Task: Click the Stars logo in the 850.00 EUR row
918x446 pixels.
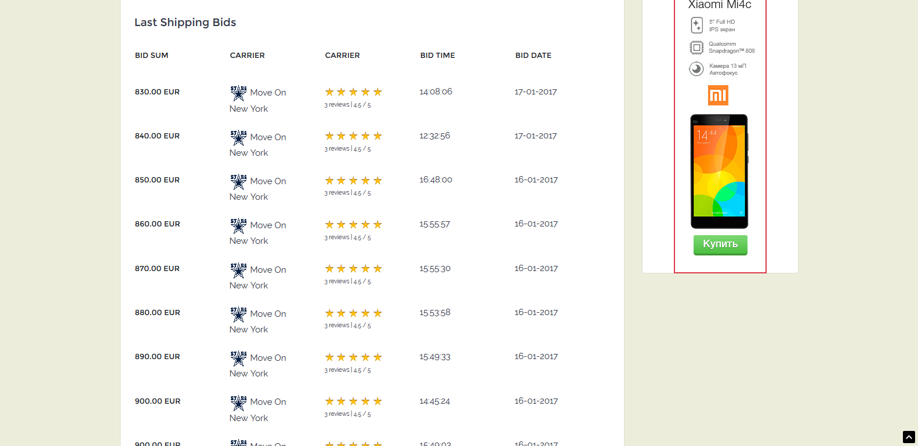Action: 238,181
